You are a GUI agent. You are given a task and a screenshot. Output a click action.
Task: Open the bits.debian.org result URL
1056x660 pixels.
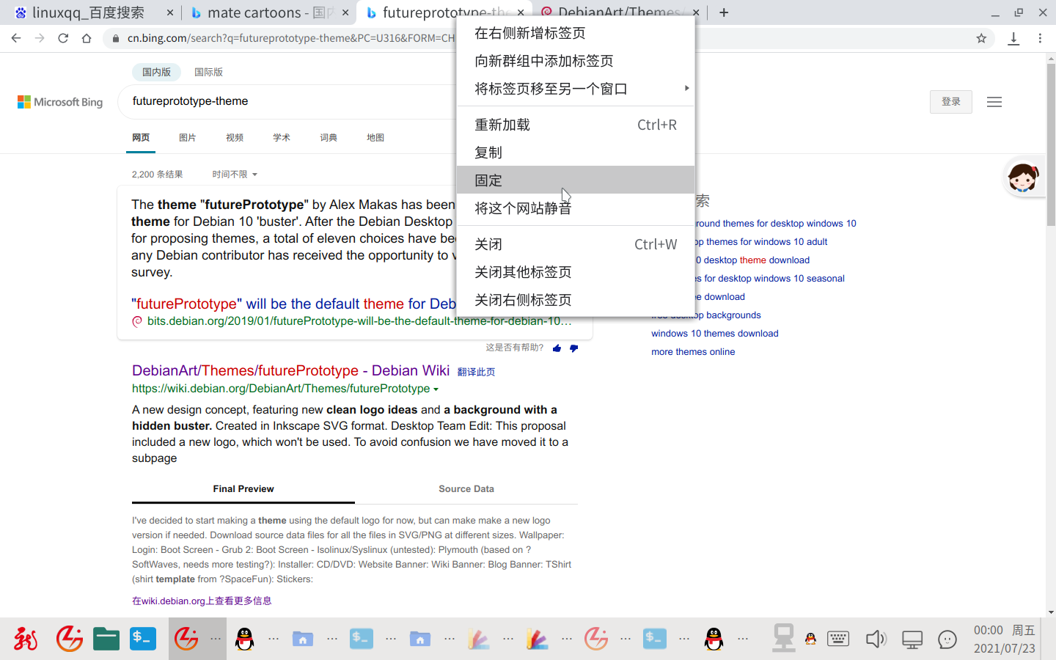pos(359,321)
